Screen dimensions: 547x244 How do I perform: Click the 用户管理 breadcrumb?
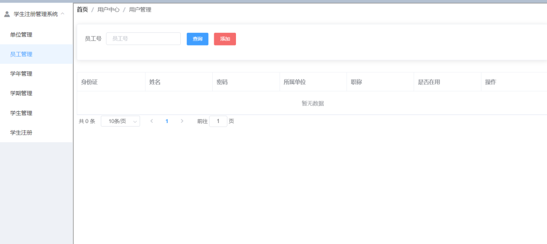140,10
